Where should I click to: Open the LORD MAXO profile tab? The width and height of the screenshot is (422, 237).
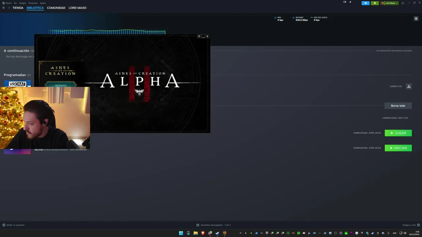coord(77,8)
